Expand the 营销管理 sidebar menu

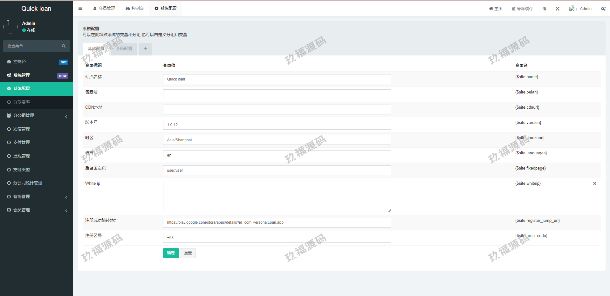(x=36, y=196)
